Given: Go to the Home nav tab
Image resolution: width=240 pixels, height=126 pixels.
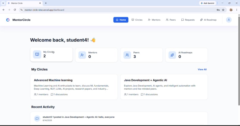Looking at the screenshot, I should click(x=121, y=20).
